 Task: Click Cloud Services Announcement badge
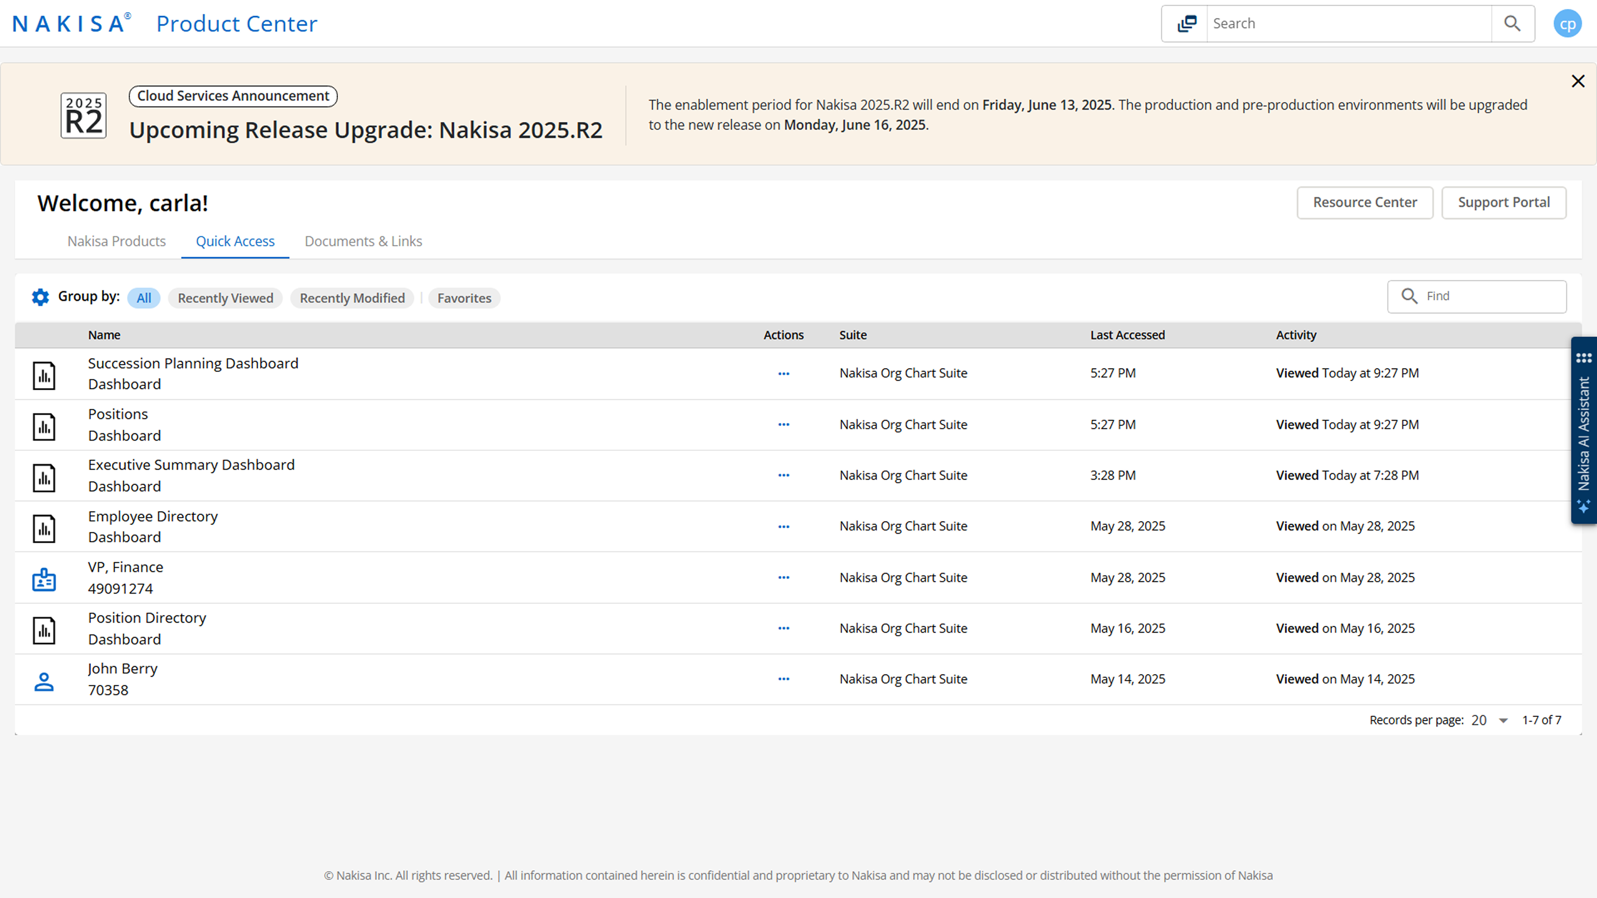click(x=233, y=96)
